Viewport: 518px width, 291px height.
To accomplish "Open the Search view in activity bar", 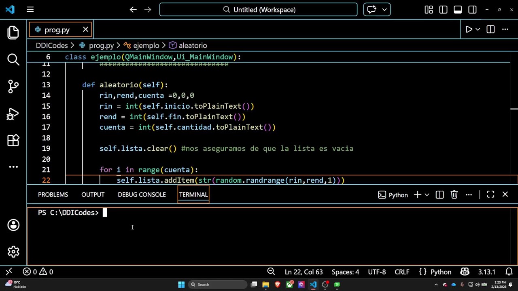I will click(x=13, y=59).
